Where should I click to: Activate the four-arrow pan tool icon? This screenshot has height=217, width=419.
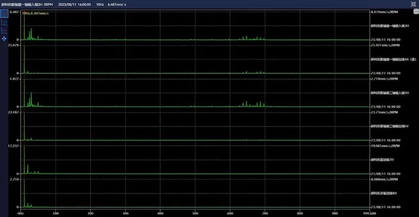[4, 38]
